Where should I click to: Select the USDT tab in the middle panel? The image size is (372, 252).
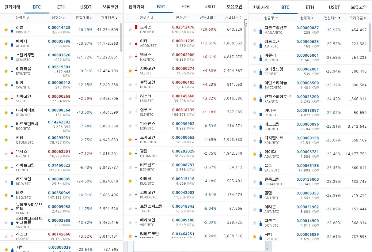[x=210, y=7]
